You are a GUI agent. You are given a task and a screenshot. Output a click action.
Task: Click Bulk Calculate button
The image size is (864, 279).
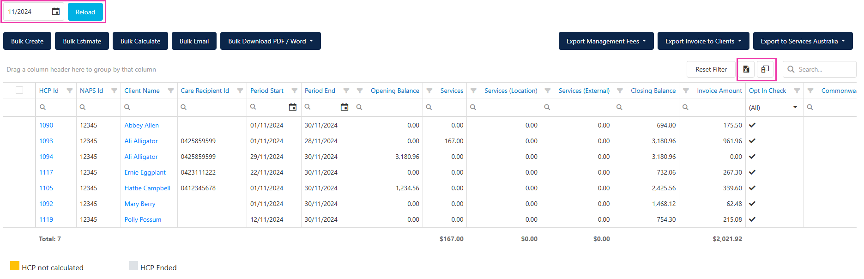[x=140, y=41]
